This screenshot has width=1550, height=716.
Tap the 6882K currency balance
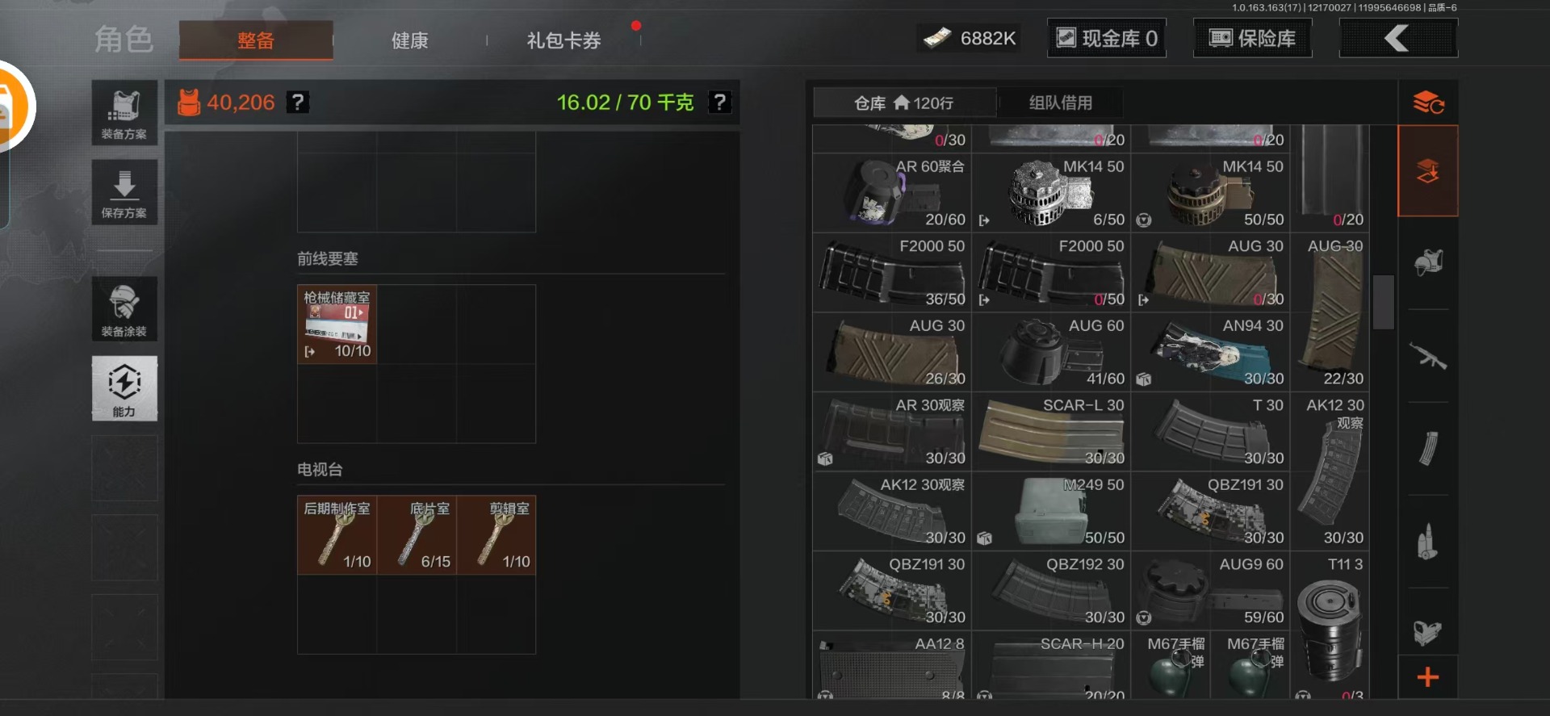pos(970,38)
